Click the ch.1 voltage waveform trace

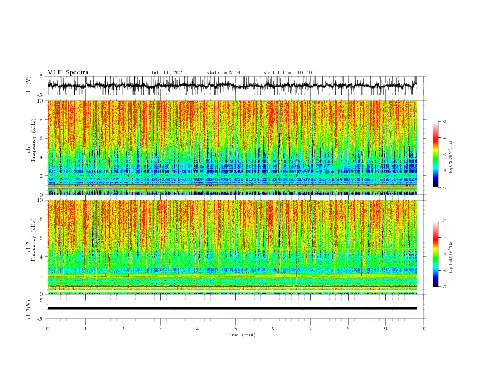[x=232, y=86]
